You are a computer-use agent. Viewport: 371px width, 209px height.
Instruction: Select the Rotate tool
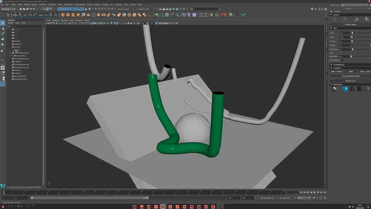pyautogui.click(x=3, y=43)
